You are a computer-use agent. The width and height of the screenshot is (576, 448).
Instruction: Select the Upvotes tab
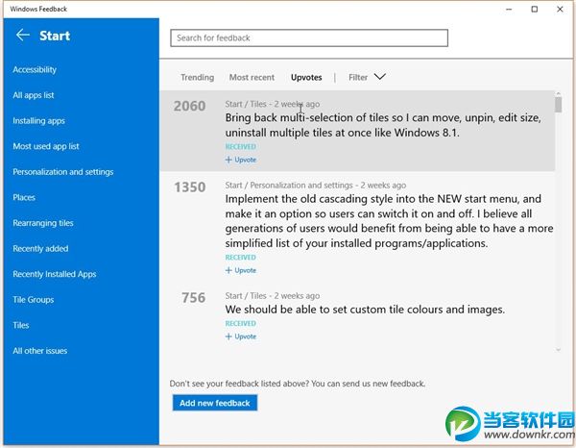pos(306,77)
